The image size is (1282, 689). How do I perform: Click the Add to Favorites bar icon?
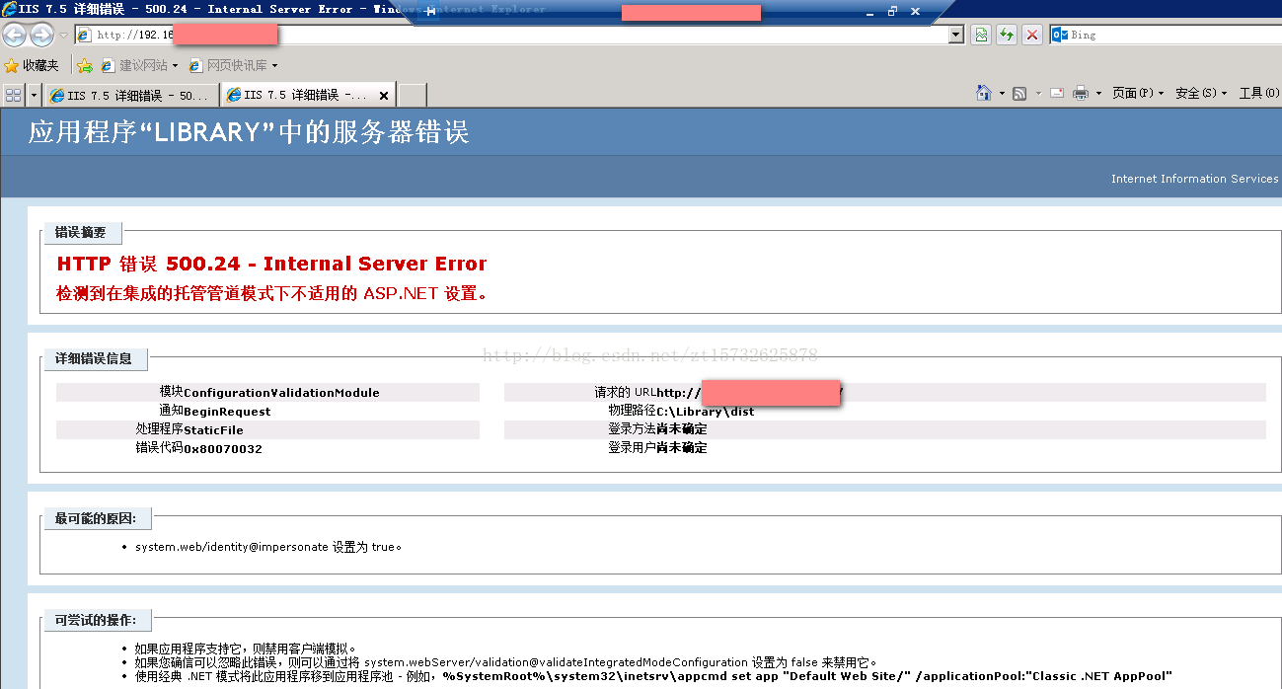point(85,65)
